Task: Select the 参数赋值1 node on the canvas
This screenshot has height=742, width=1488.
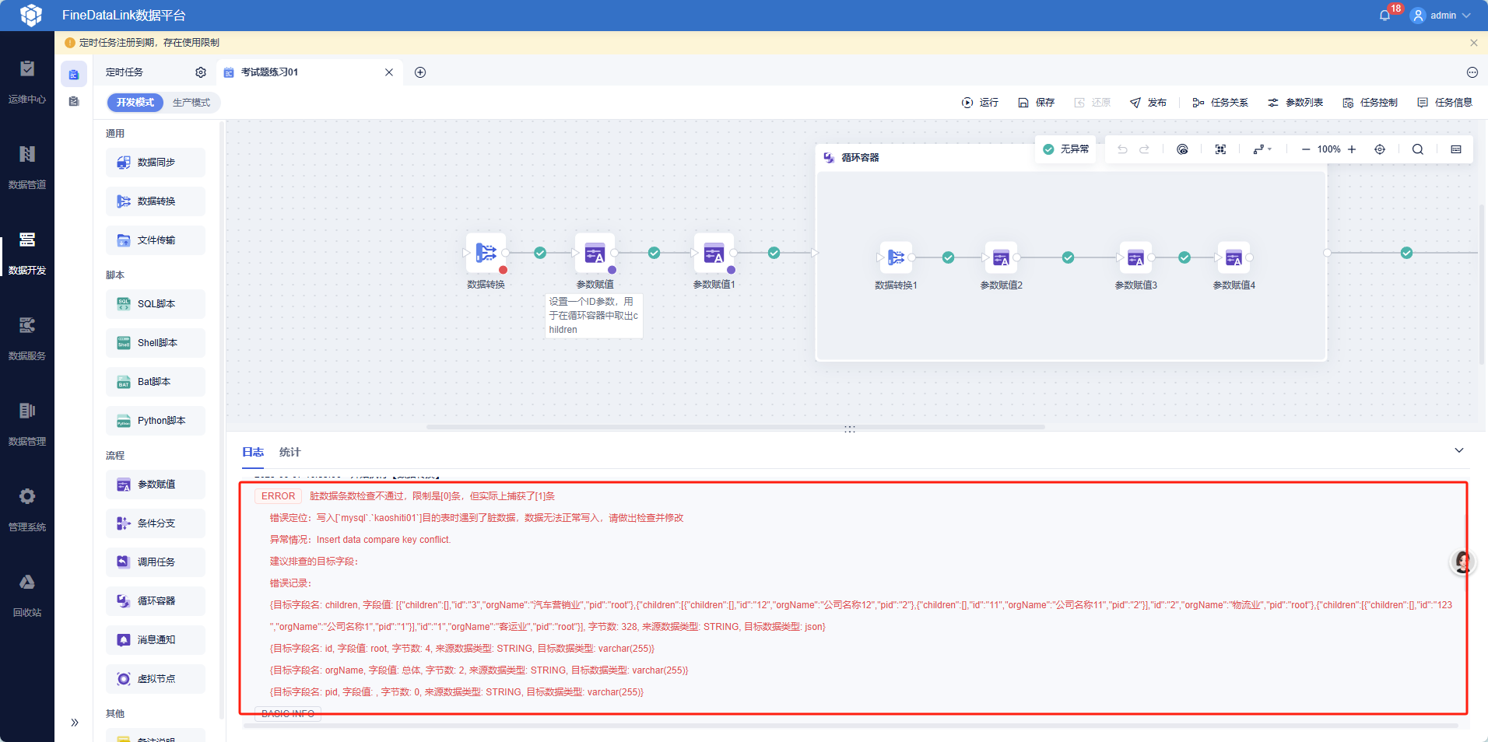Action: click(714, 253)
